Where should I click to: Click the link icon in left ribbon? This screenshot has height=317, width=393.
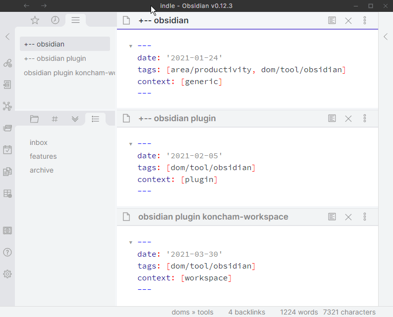[x=7, y=63]
